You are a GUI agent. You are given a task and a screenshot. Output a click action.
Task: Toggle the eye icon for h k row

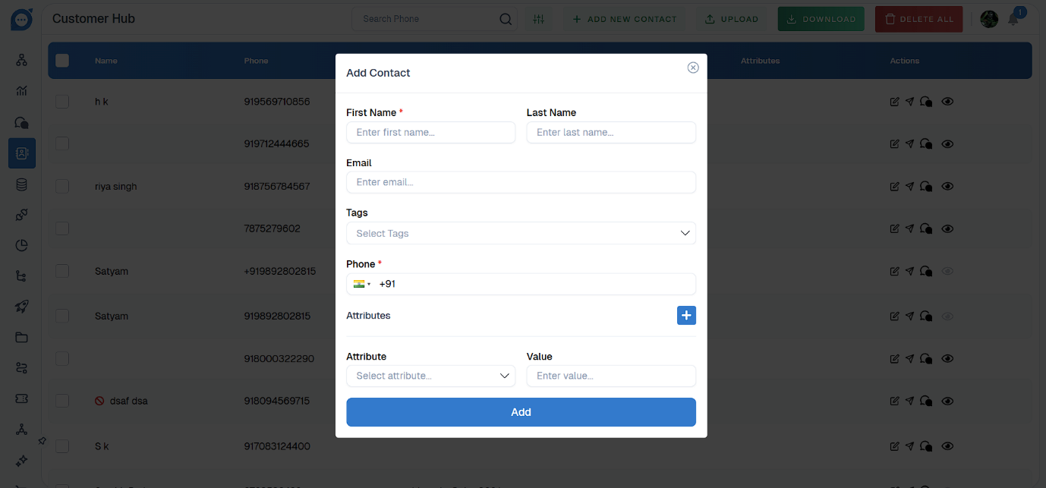(x=947, y=102)
